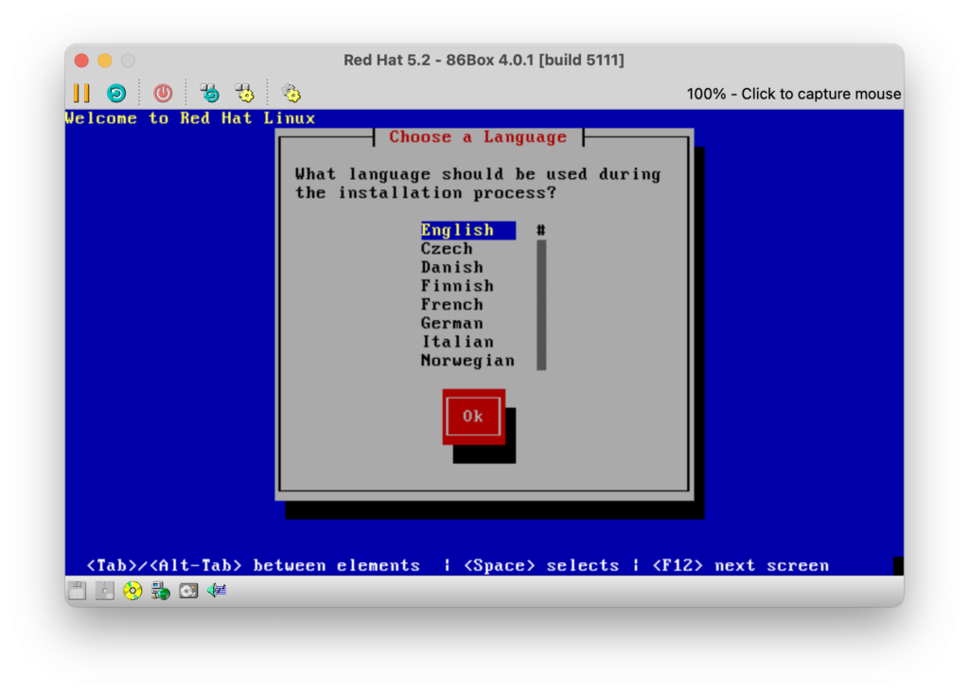
Task: Select Finnish in the language list
Action: [x=457, y=286]
